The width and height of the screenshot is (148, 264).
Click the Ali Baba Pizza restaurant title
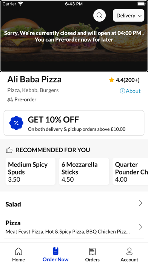pyautogui.click(x=34, y=79)
